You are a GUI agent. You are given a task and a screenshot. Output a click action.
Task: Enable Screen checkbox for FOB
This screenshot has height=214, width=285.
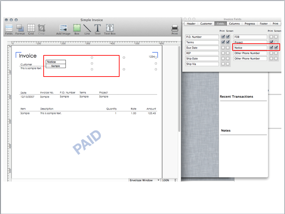tap(276, 37)
